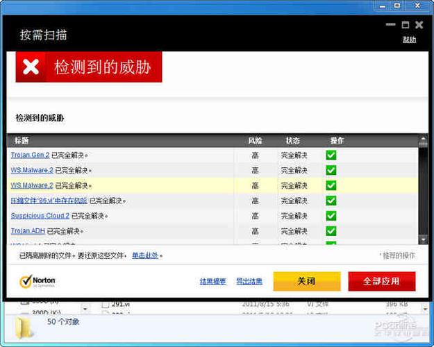The image size is (434, 347).
Task: Select the 291.vi file in Explorer
Action: (x=121, y=304)
